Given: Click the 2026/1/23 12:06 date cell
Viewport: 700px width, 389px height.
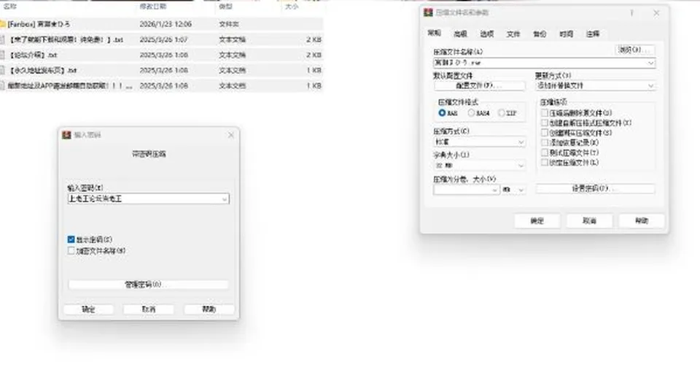Looking at the screenshot, I should (x=166, y=24).
